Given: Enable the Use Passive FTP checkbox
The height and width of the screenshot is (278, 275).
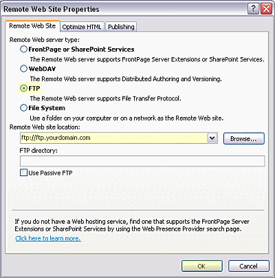Looking at the screenshot, I should 23,173.
